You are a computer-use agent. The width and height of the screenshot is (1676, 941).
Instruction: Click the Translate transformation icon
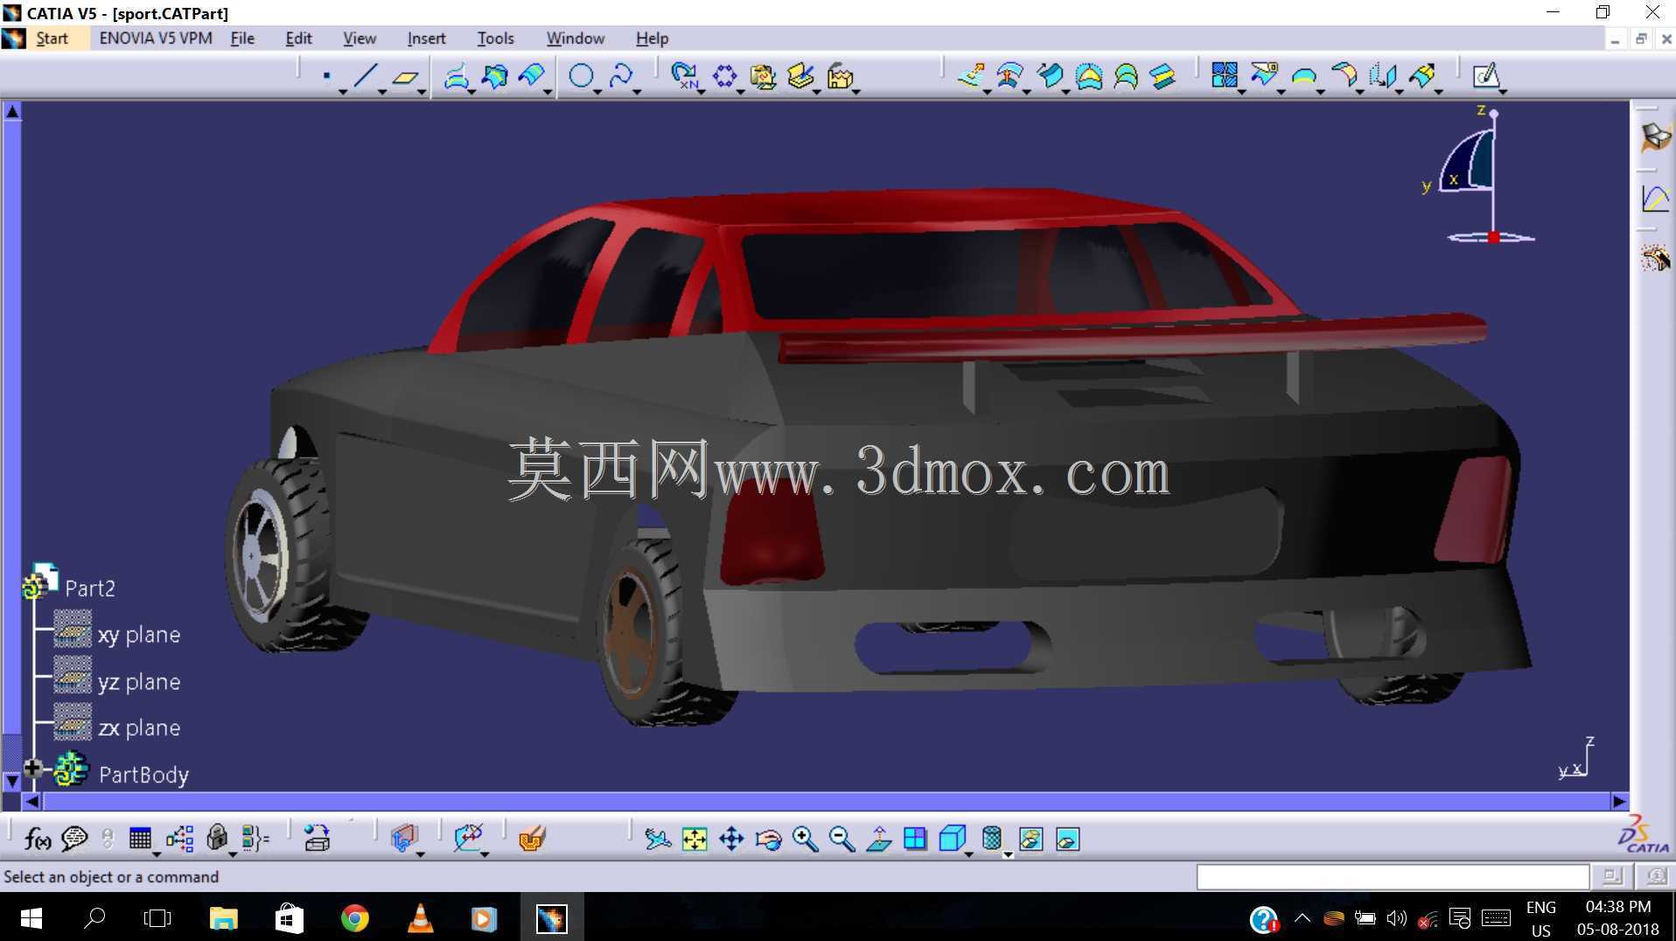tap(1382, 76)
